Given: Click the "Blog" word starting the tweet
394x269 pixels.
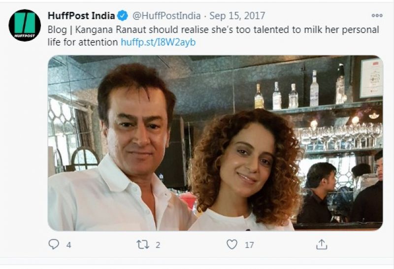Looking at the screenshot, I should 57,30.
